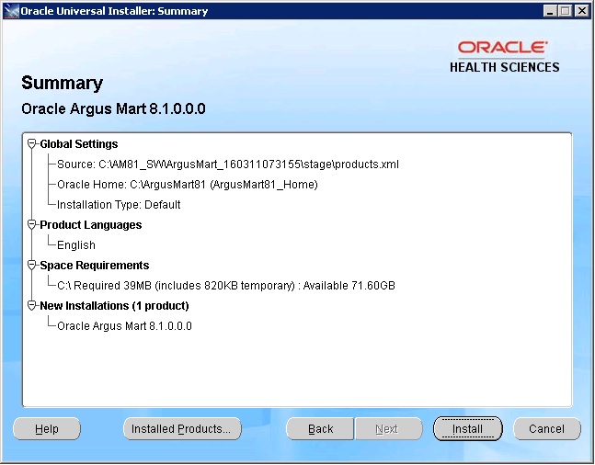Collapse the Product Languages tree node
Screen dimensions: 595x465
[32, 225]
